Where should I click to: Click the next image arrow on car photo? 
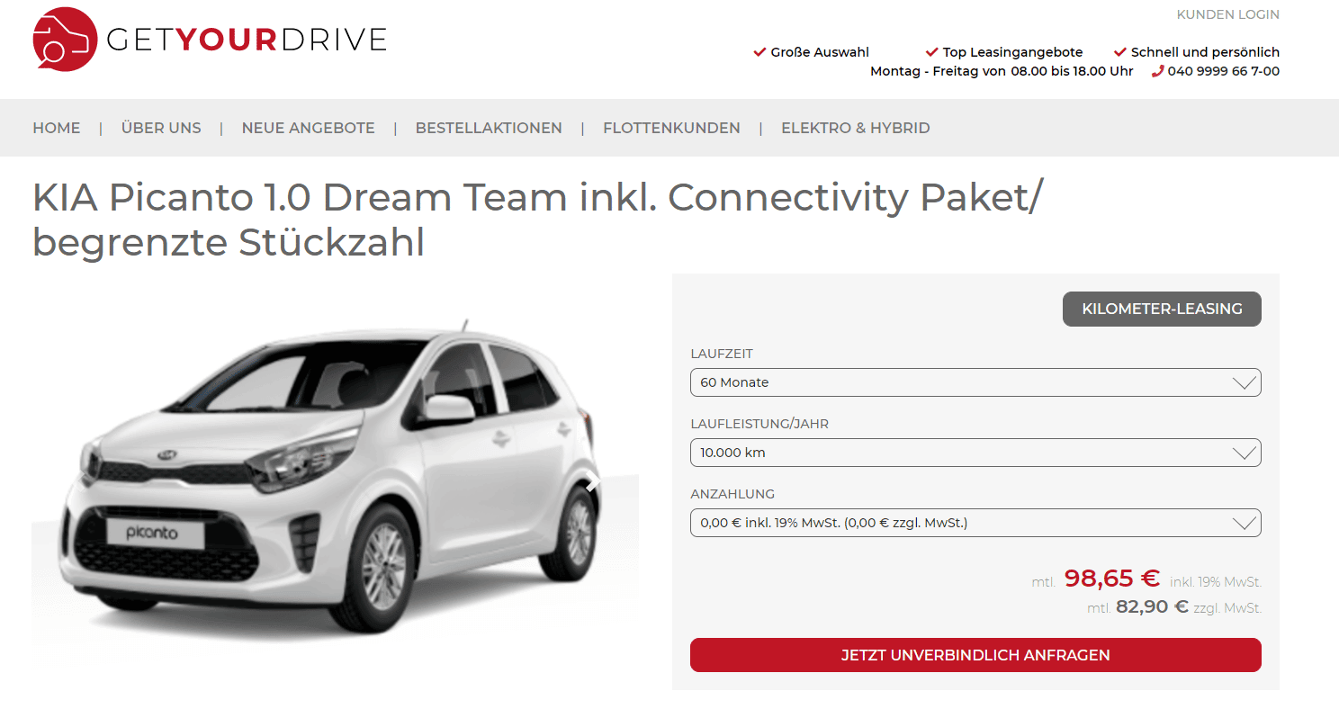coord(591,483)
